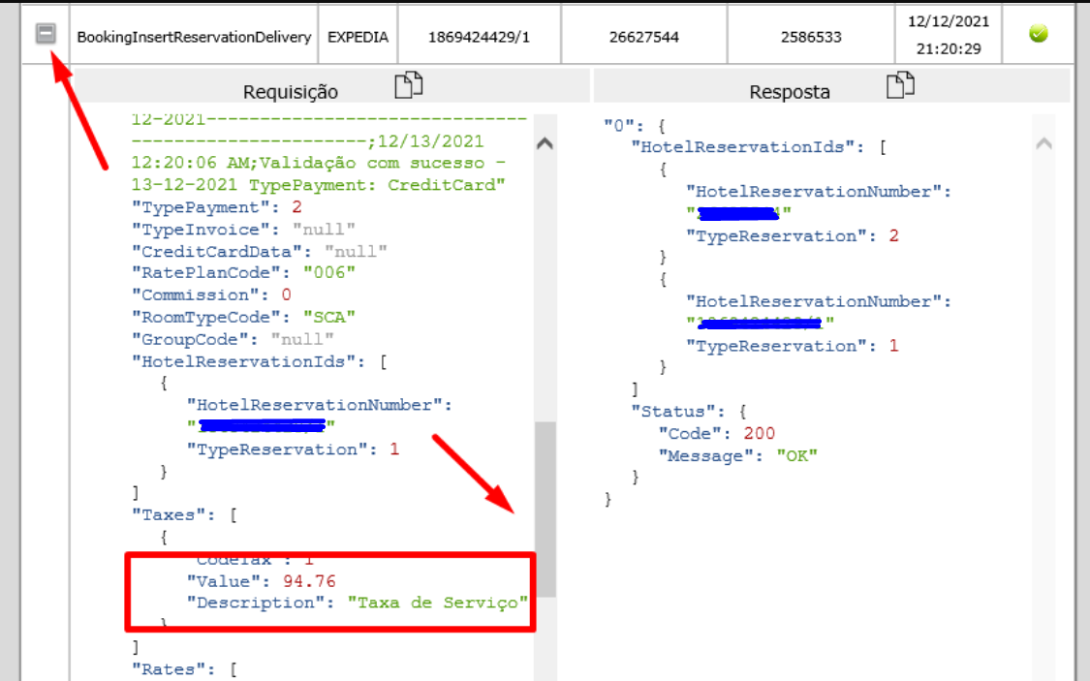Click the "Message": "OK" line

[x=738, y=456]
